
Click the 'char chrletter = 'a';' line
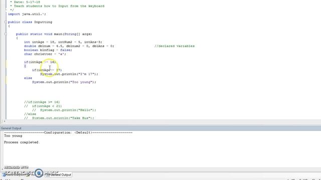tap(45, 54)
